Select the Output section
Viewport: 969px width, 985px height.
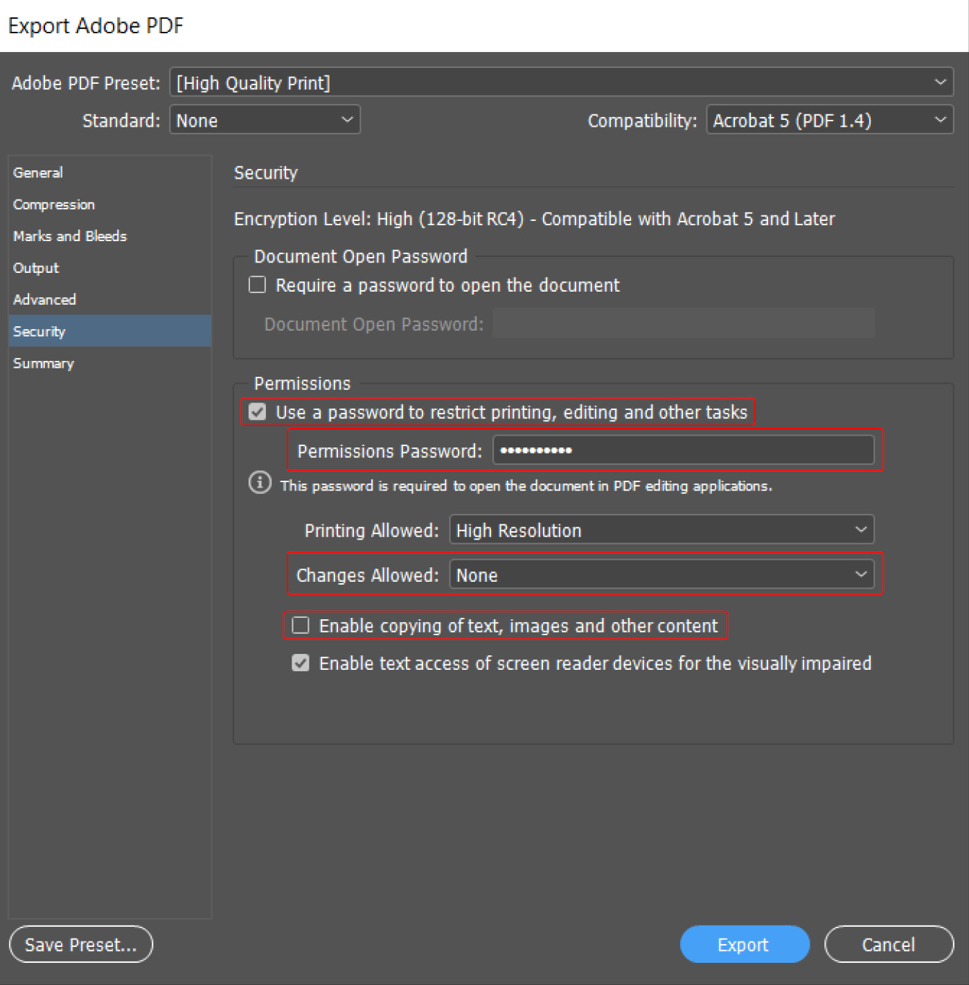tap(36, 268)
